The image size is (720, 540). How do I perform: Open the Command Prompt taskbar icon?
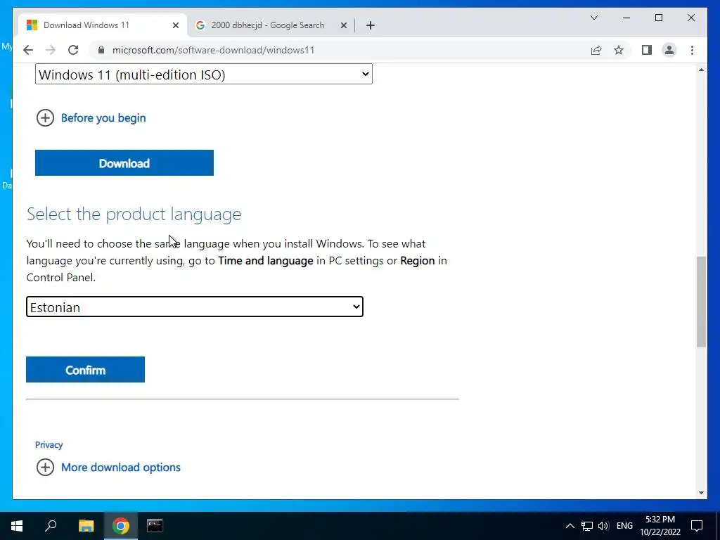[155, 526]
